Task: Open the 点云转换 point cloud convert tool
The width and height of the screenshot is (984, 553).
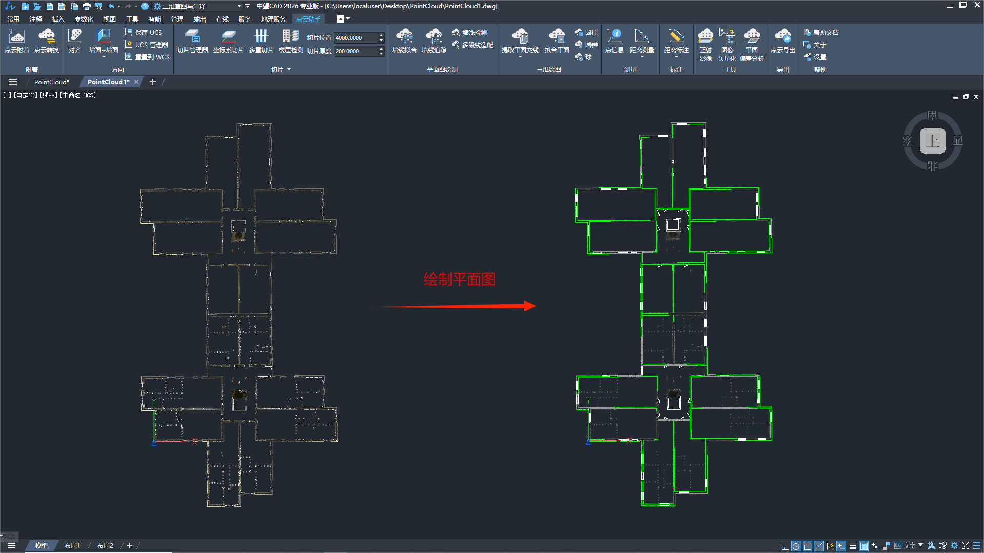Action: (x=47, y=41)
